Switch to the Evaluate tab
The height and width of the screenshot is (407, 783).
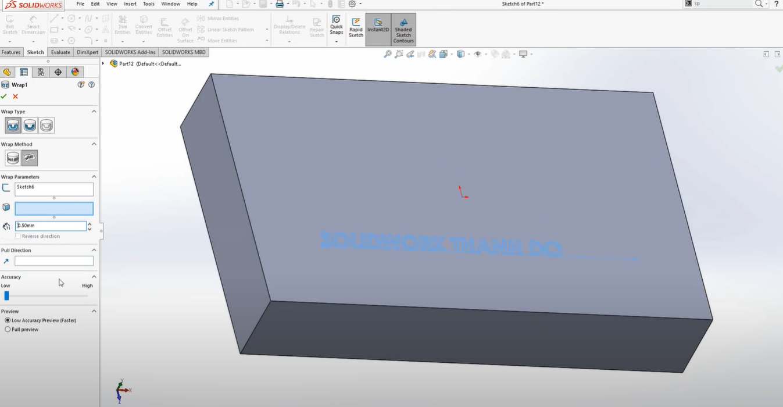60,52
